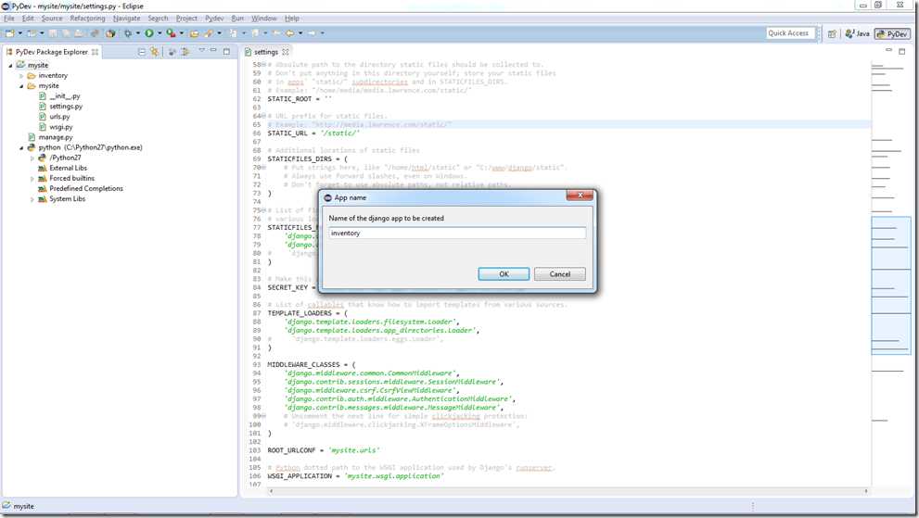Image resolution: width=919 pixels, height=518 pixels.
Task: Open the Pydev menu
Action: coord(214,19)
